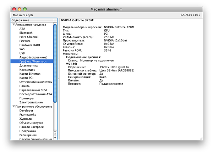Screen dimensions: 213x154
Task: Click the NVIDIA GeForce 320M heading
Action: coord(77,20)
